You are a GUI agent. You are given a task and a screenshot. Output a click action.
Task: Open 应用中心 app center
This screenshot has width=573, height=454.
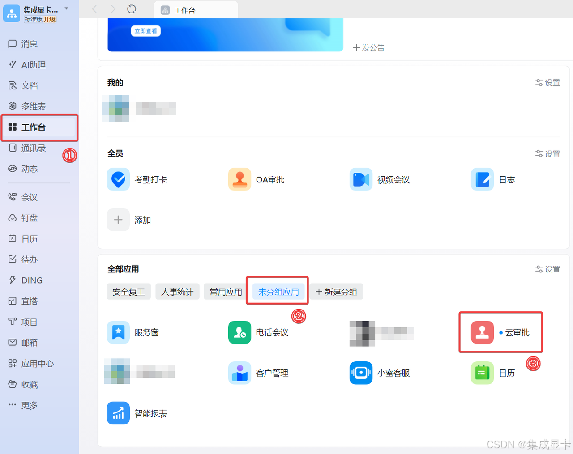pyautogui.click(x=30, y=364)
